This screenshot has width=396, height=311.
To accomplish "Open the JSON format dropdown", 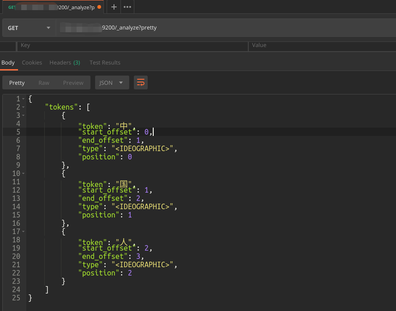I will 112,82.
